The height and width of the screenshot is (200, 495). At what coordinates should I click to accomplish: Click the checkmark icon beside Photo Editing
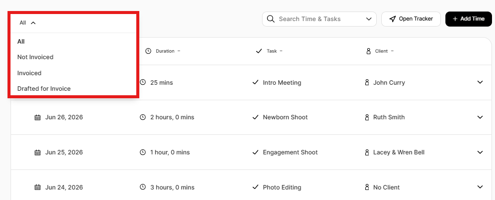[256, 187]
